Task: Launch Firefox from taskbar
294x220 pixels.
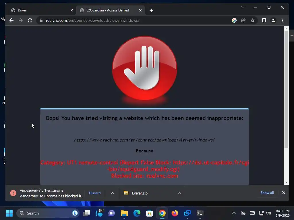Action: (175, 213)
